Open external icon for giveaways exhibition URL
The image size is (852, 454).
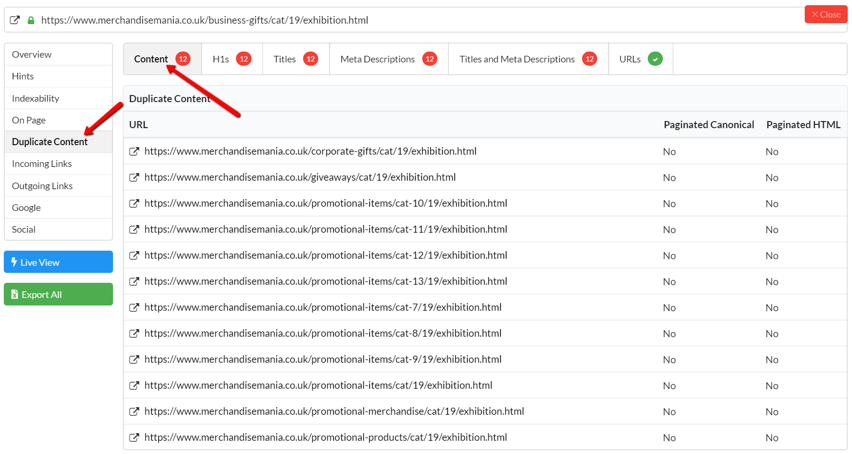tap(134, 177)
